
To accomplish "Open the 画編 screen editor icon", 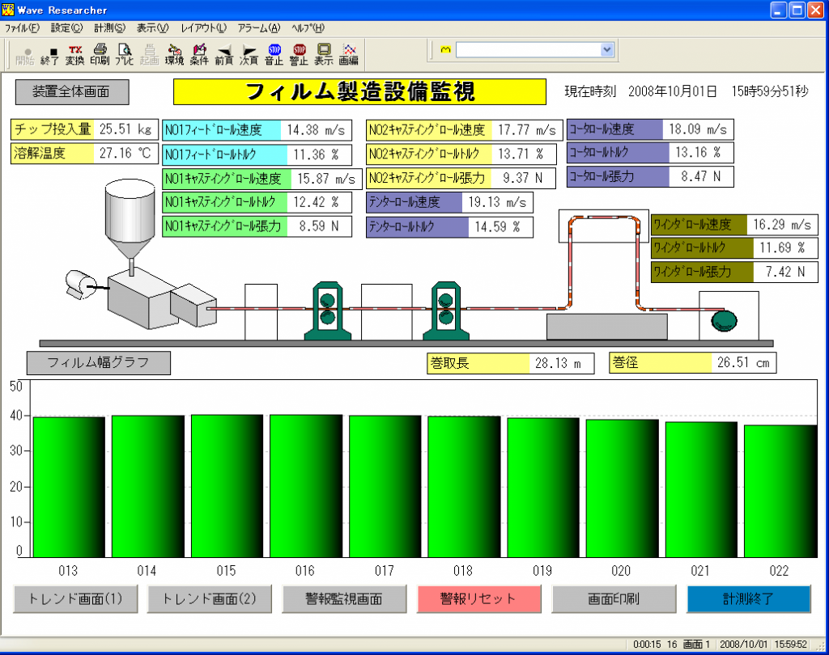I will (x=348, y=55).
